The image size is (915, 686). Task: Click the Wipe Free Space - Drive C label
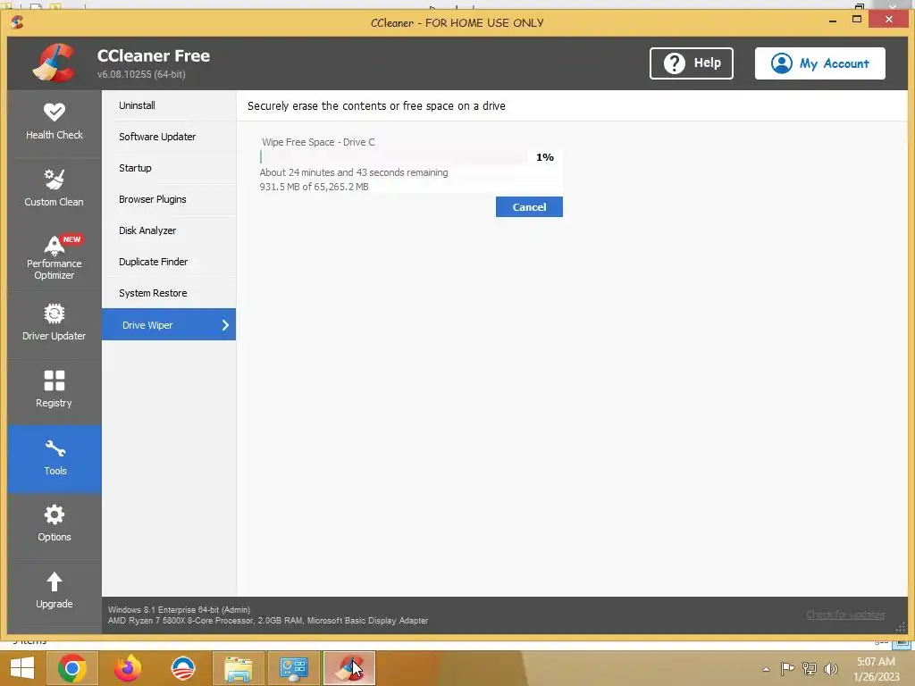[x=318, y=142]
